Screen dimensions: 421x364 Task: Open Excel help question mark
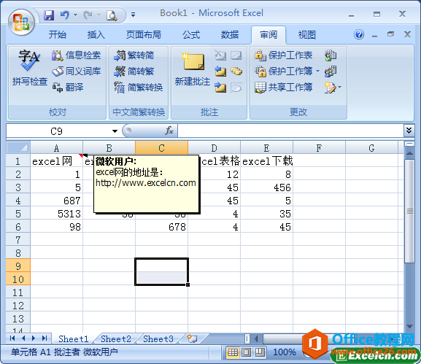(359, 34)
